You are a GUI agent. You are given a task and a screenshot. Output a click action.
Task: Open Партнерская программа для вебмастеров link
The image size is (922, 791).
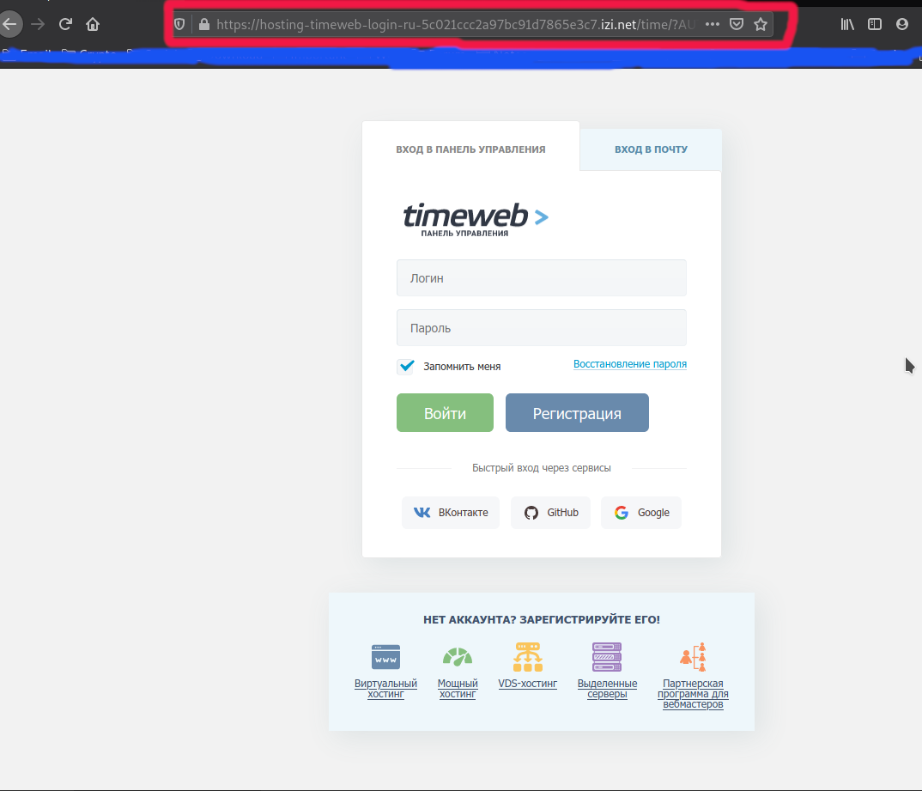click(693, 694)
